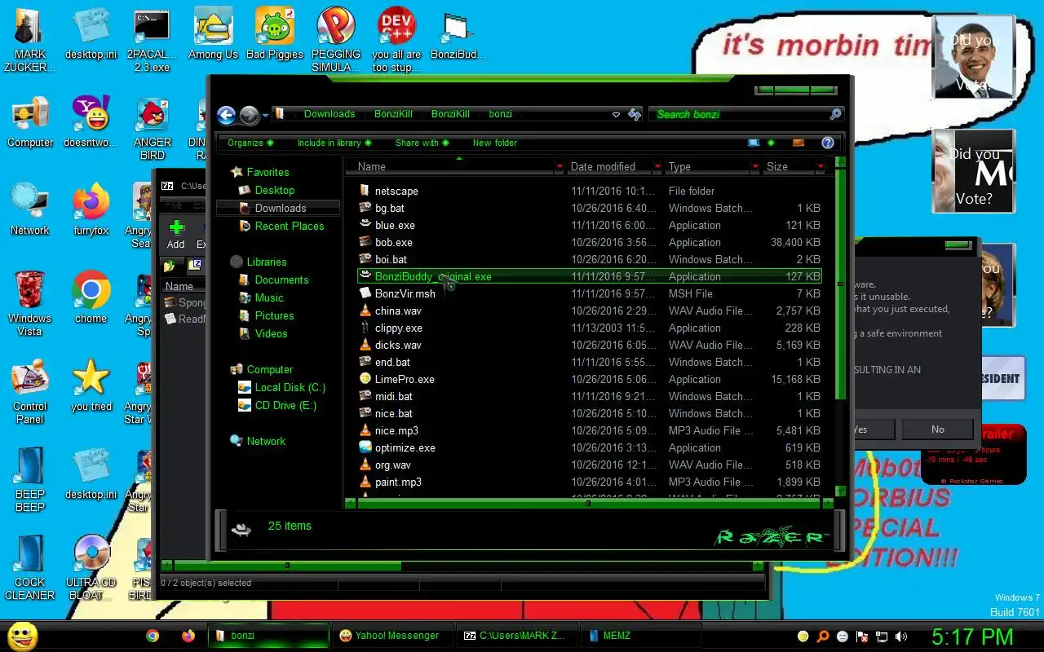This screenshot has height=652, width=1044.
Task: Open Explorer help question-mark icon
Action: (x=827, y=143)
